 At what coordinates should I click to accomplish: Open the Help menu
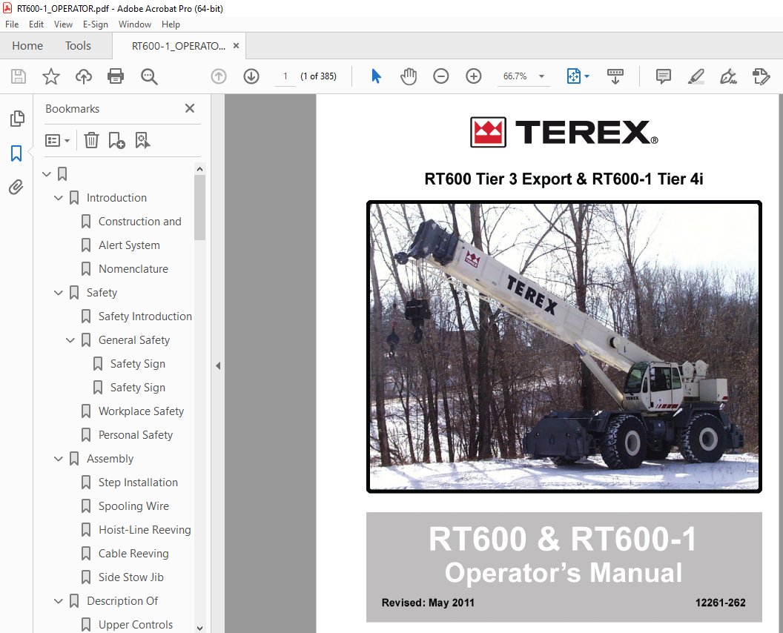pyautogui.click(x=171, y=24)
